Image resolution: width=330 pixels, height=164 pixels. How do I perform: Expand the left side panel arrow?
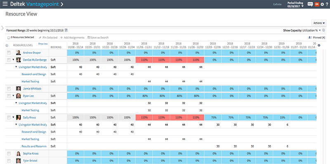(2, 28)
